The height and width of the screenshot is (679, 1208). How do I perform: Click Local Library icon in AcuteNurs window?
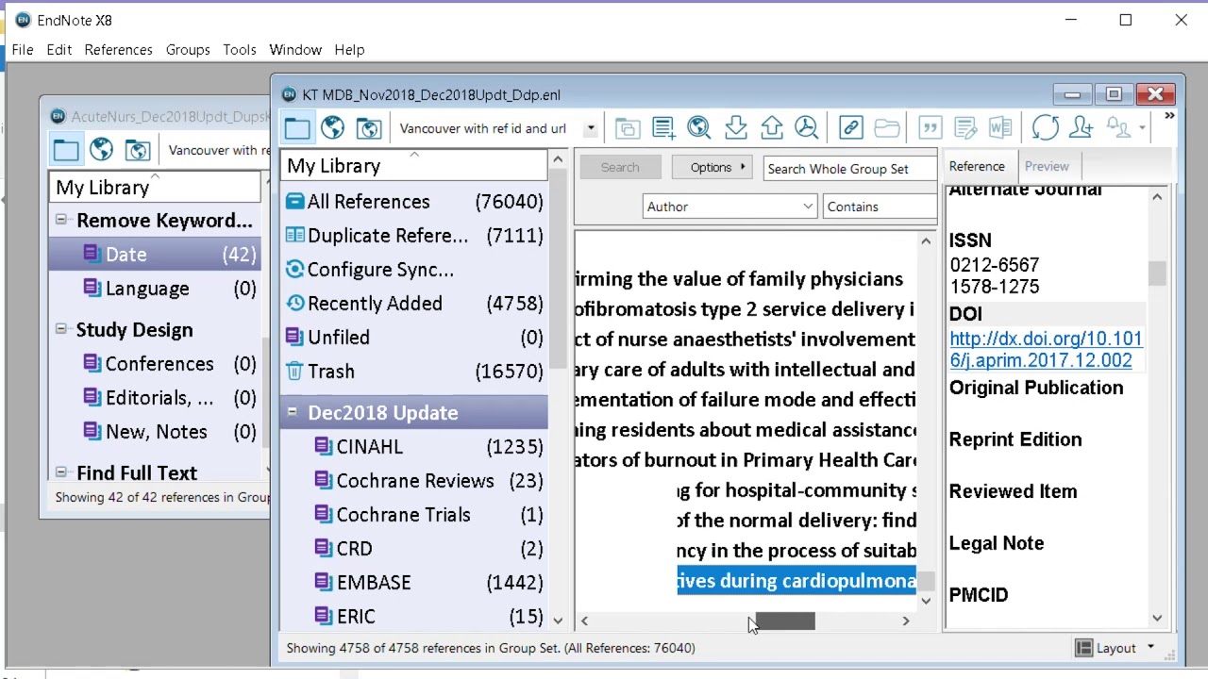pos(66,150)
